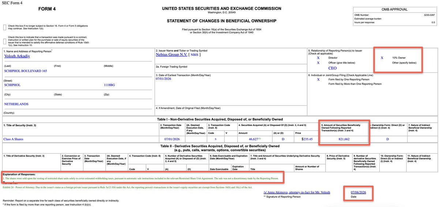Click the 'OMB APPROVAL' box heading

(394, 9)
